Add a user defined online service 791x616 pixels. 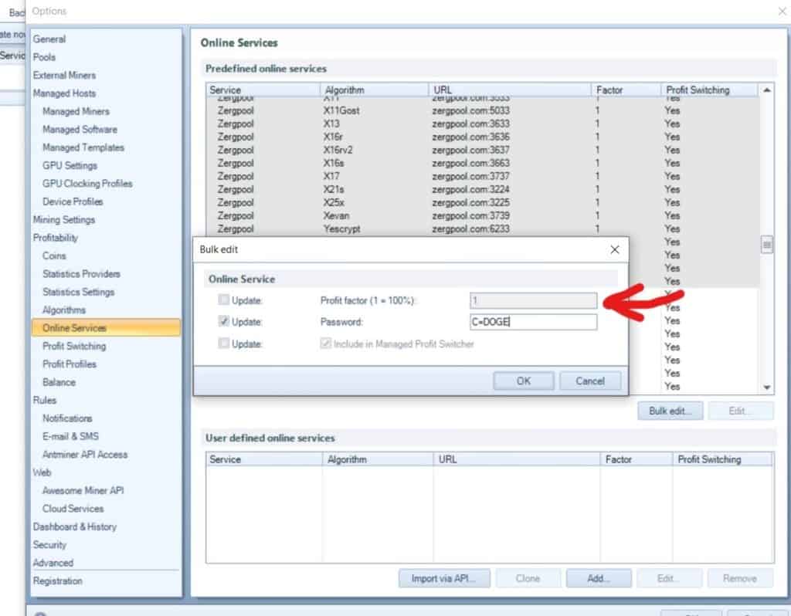599,578
